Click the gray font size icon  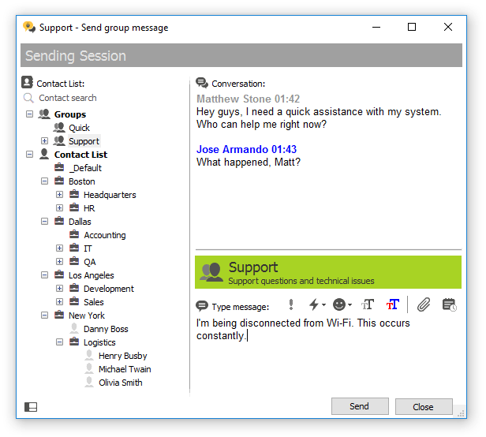368,305
